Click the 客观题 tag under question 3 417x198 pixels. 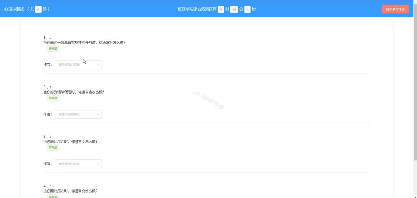point(53,147)
